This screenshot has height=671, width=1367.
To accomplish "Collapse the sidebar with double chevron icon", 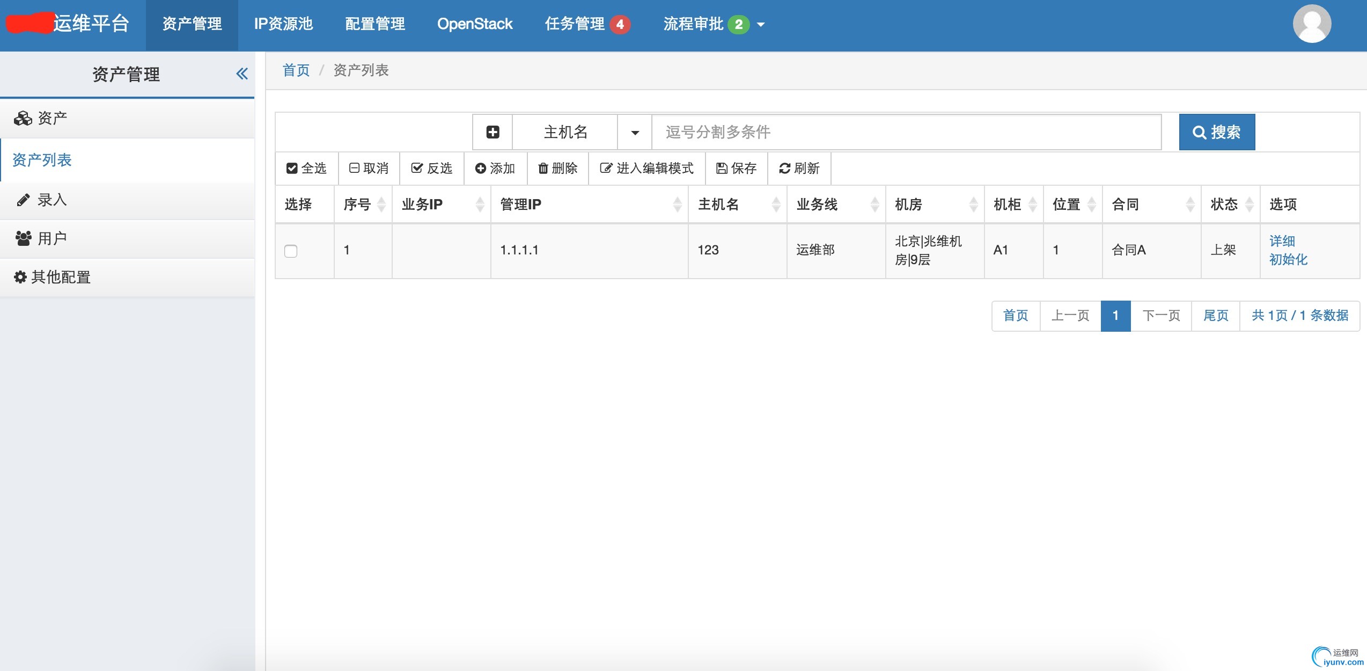I will [x=242, y=74].
